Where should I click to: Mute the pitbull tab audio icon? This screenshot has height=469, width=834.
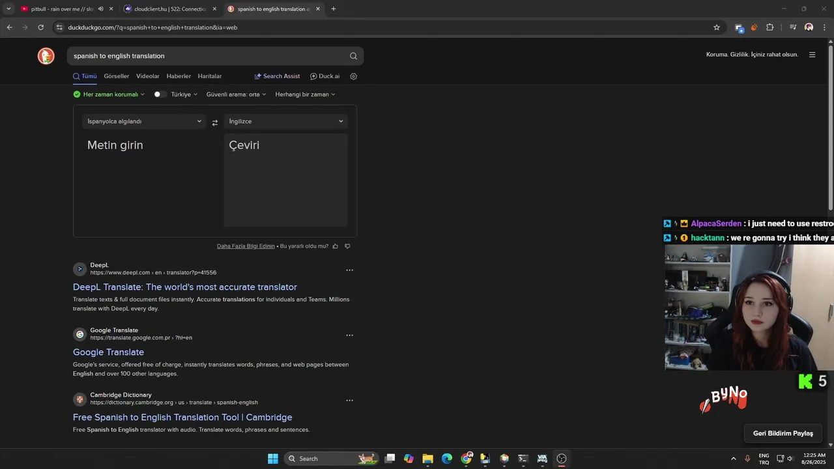100,9
